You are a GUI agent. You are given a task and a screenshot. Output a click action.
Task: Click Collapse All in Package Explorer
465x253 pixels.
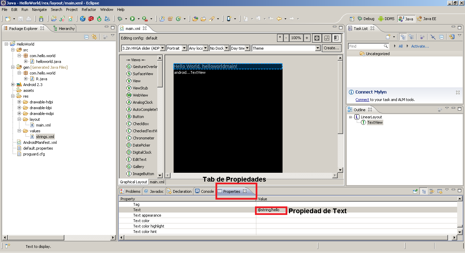86,37
